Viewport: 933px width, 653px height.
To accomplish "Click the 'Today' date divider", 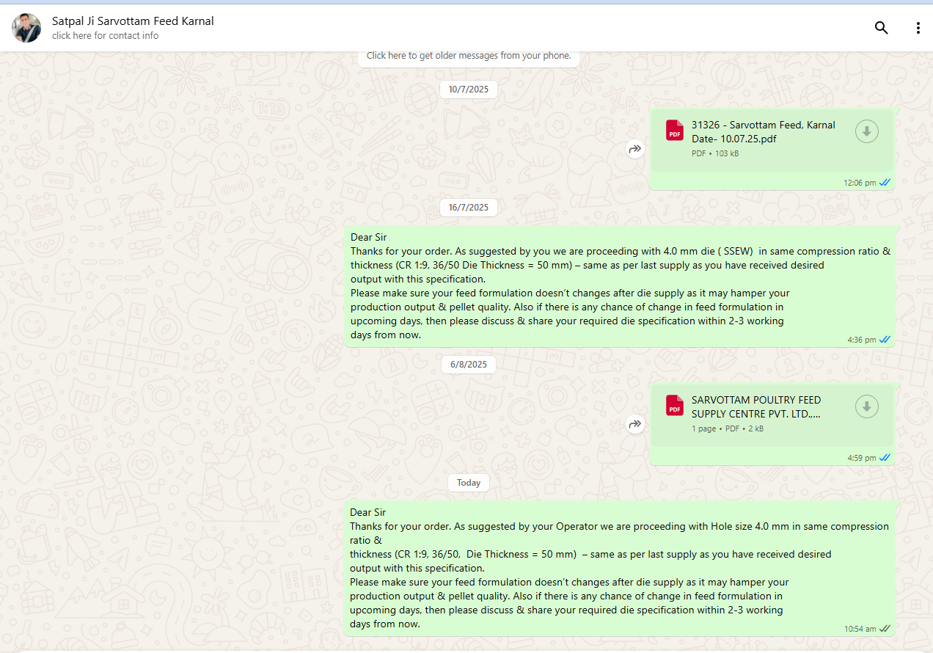I will click(468, 483).
